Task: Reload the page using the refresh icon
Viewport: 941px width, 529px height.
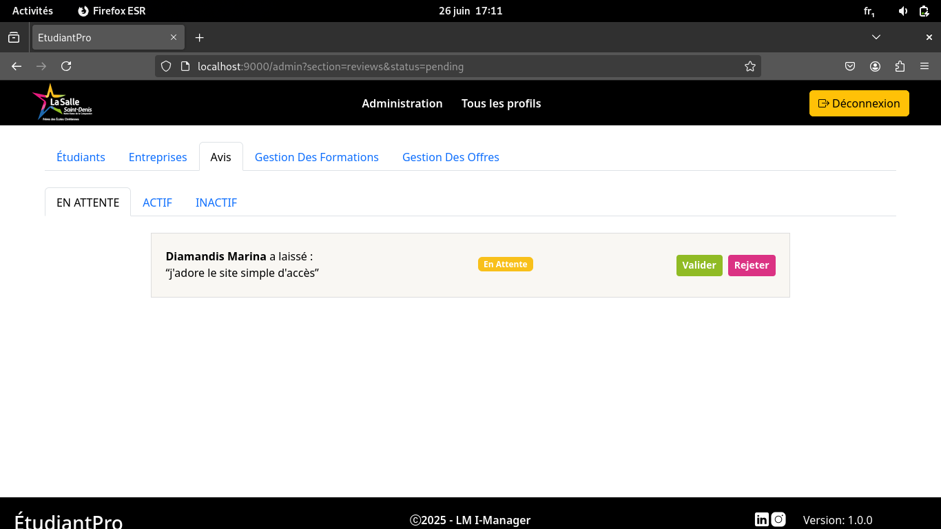Action: pos(66,67)
